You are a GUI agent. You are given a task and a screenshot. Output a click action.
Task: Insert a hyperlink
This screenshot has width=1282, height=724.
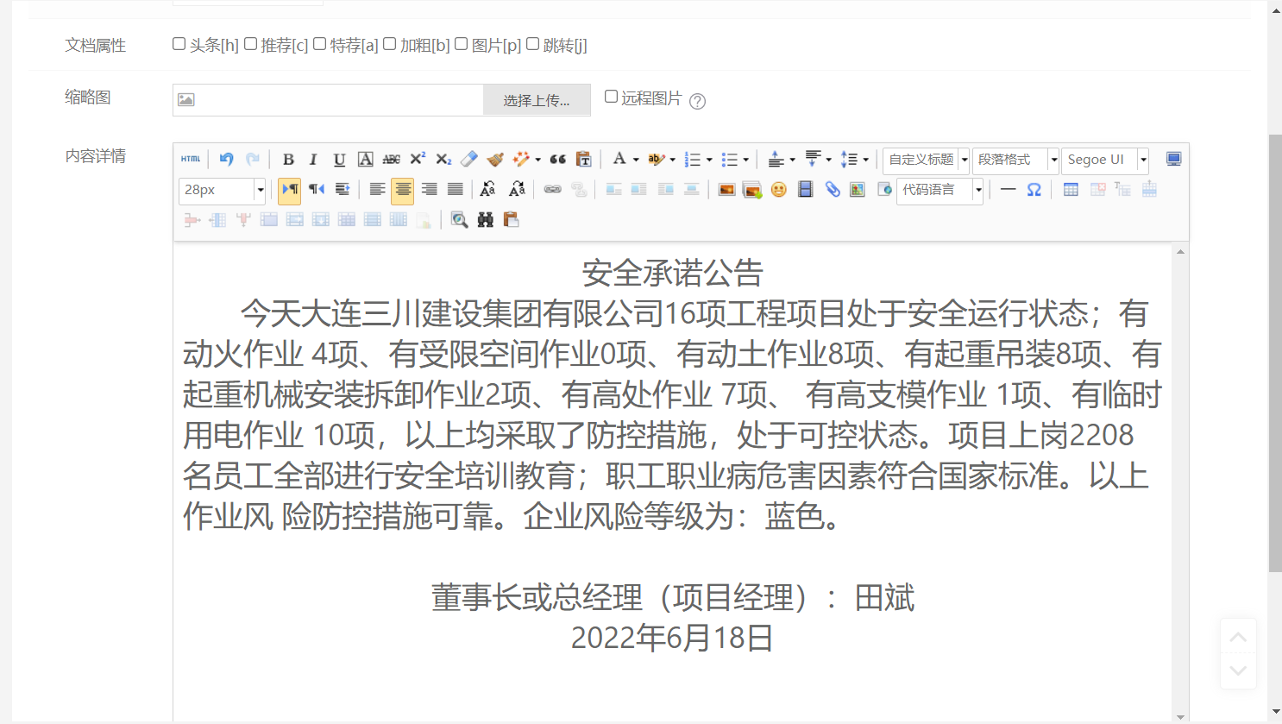pyautogui.click(x=553, y=190)
